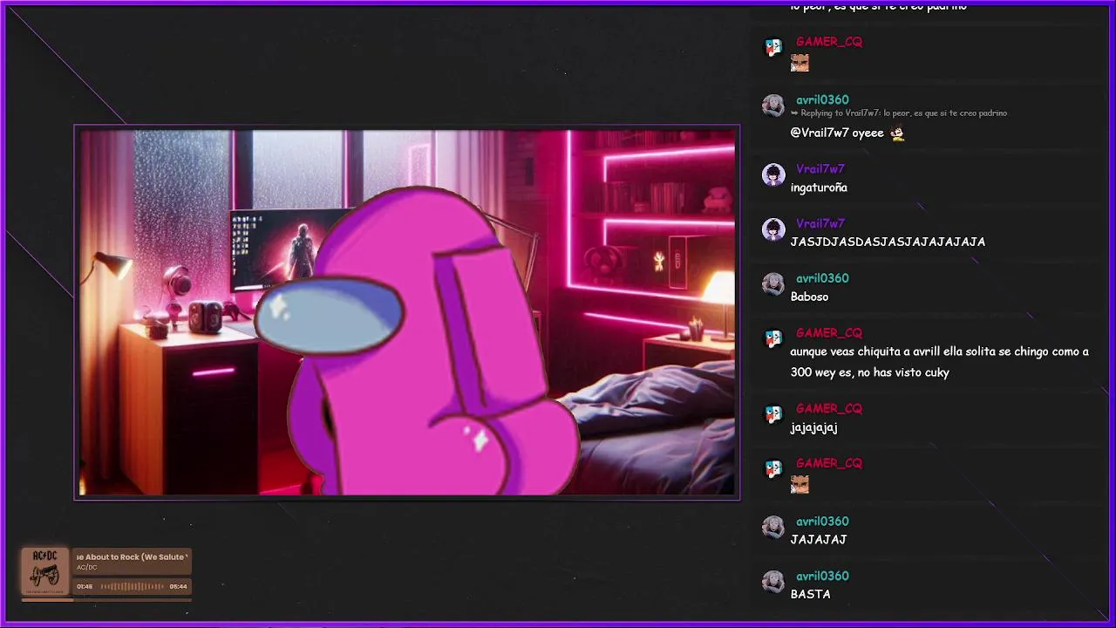The image size is (1116, 628).
Task: Click the '@Vrail7w7 oyeee' mention text
Action: point(837,133)
